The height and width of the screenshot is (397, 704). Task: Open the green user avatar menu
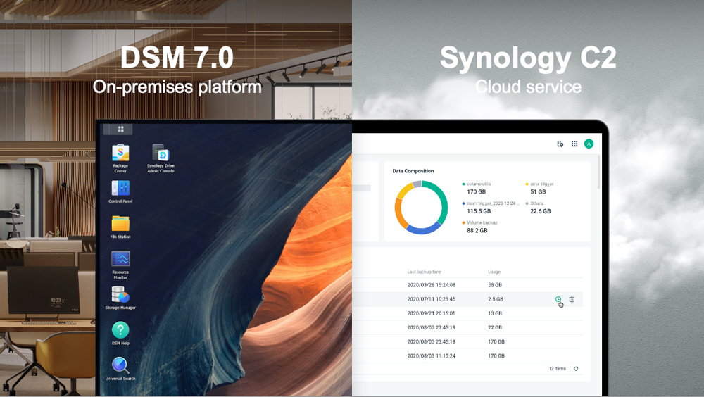tap(589, 144)
